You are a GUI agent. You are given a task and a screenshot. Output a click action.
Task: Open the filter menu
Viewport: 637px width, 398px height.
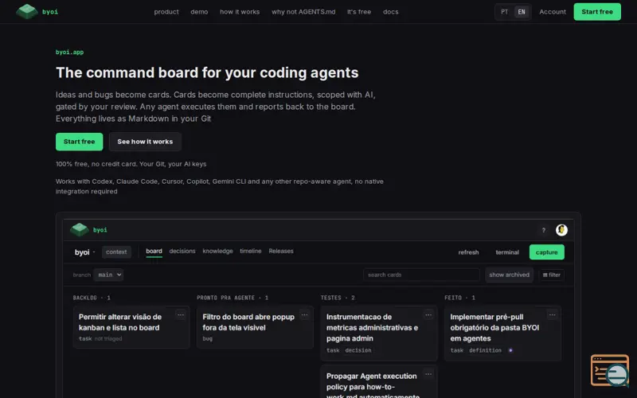tap(551, 275)
